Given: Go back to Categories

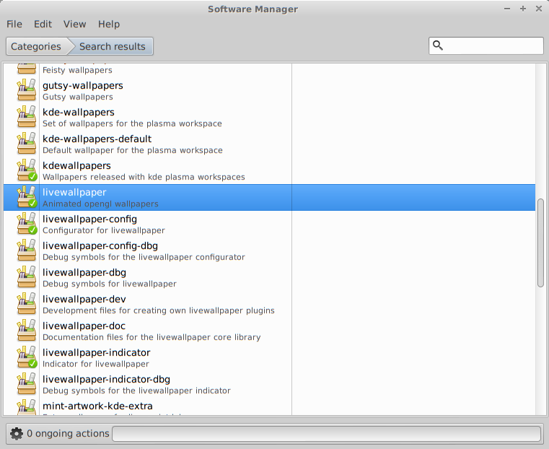Looking at the screenshot, I should point(35,46).
